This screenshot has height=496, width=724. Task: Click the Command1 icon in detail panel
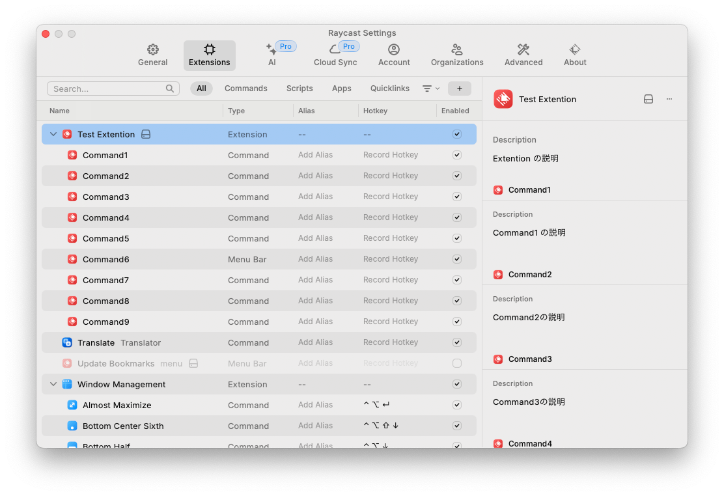pyautogui.click(x=497, y=190)
